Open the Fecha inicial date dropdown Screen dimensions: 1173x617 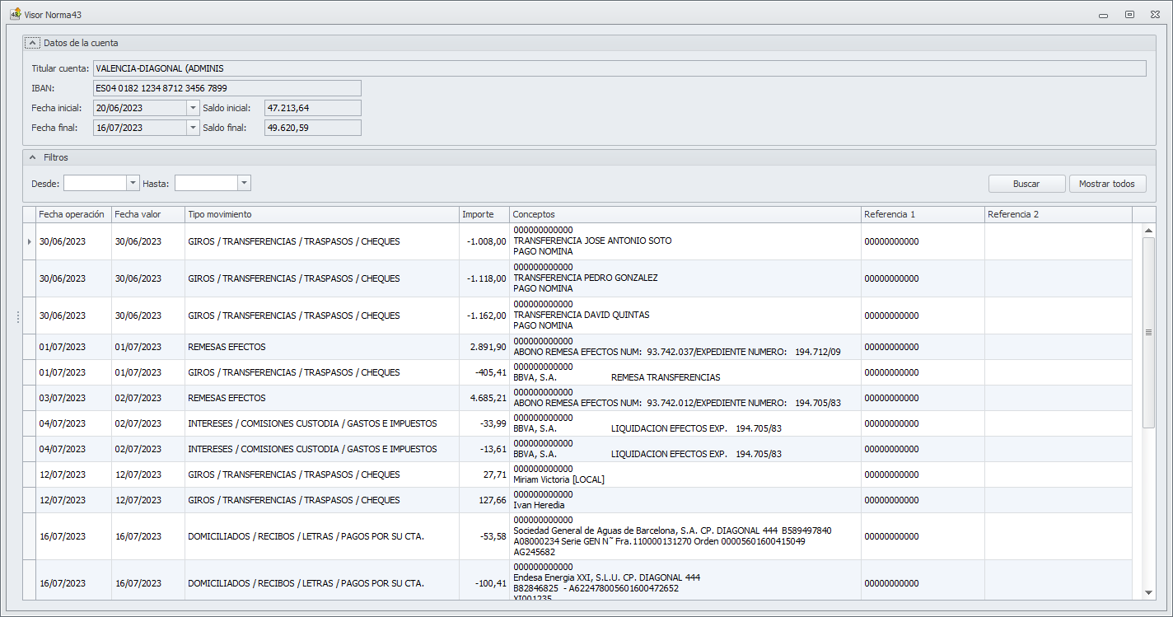(x=193, y=108)
